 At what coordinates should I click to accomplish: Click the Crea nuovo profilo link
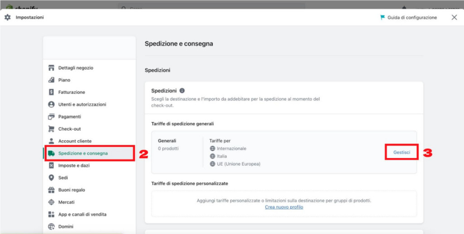[x=284, y=207]
